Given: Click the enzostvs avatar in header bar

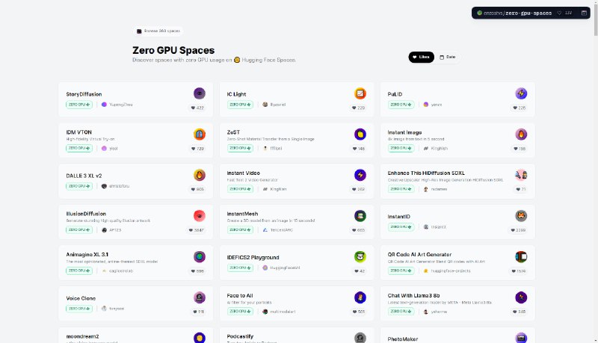Looking at the screenshot, I should click(479, 13).
